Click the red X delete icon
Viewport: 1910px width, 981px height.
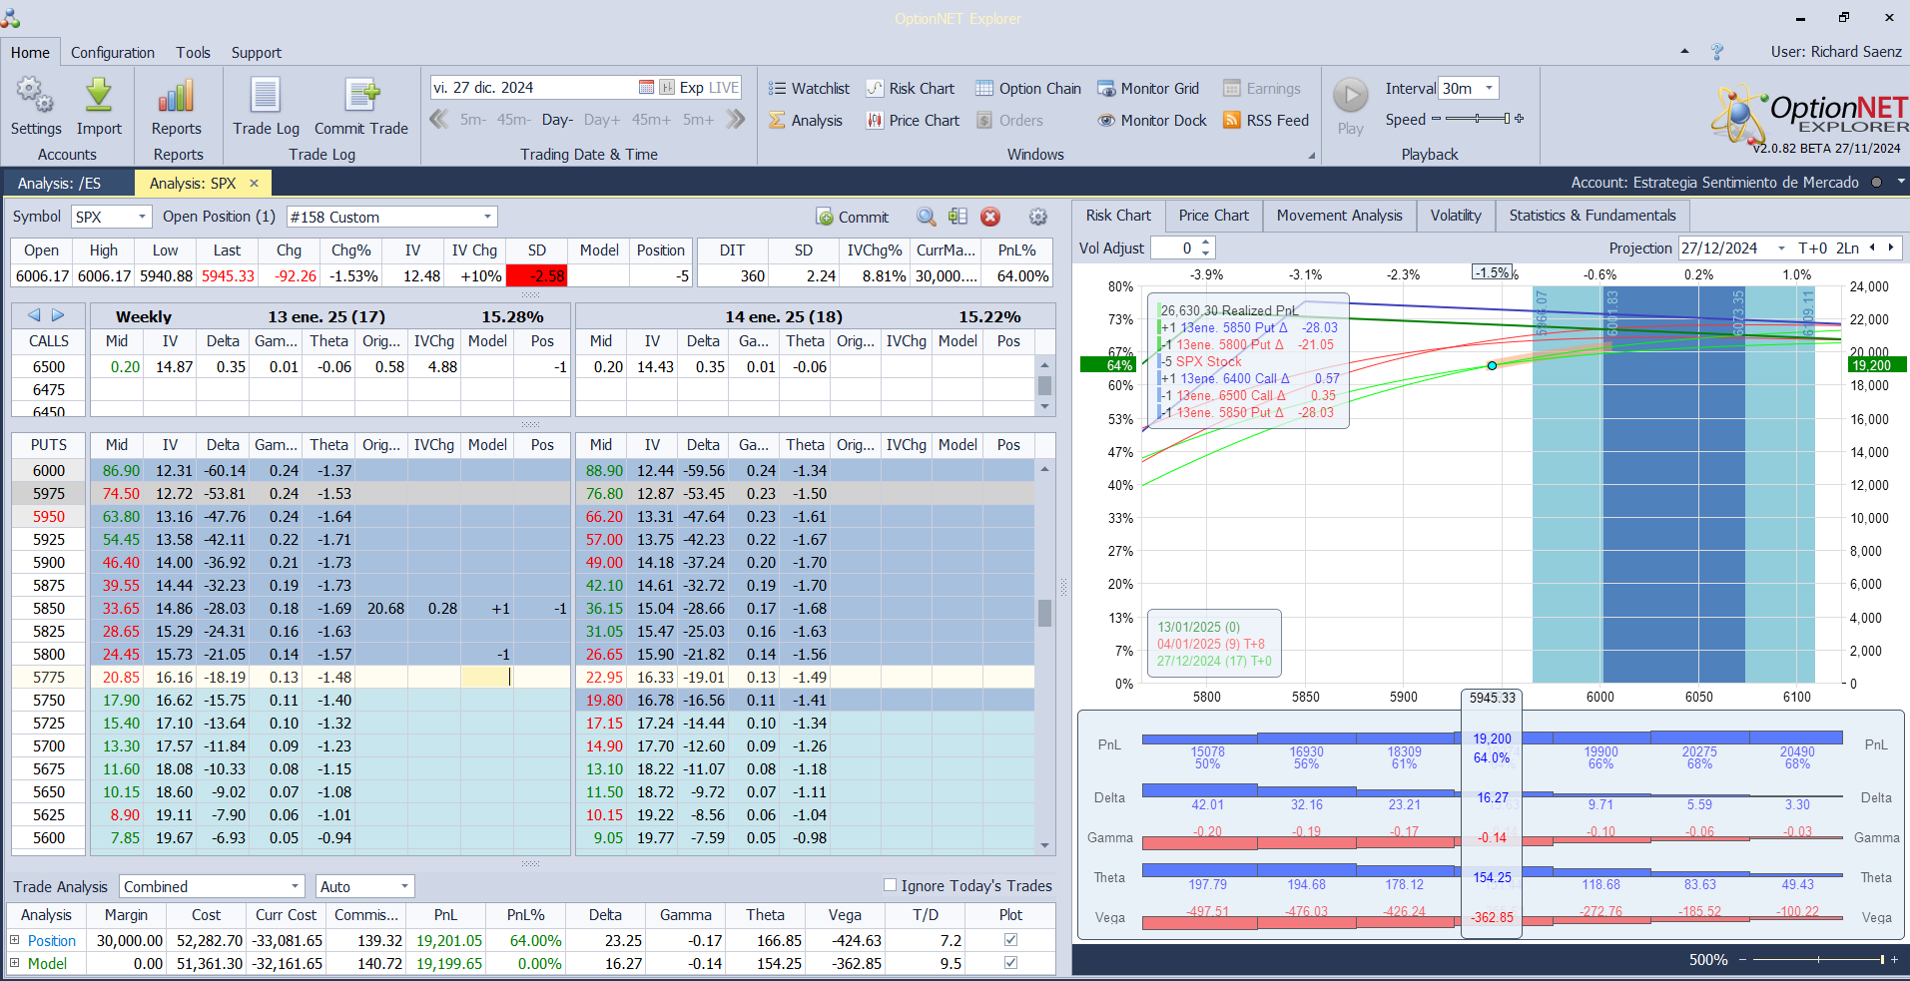tap(990, 217)
